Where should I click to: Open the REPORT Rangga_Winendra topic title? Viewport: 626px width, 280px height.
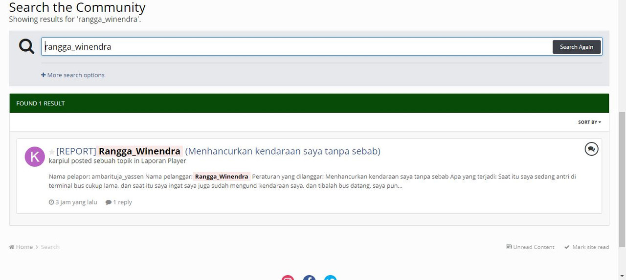tap(218, 151)
